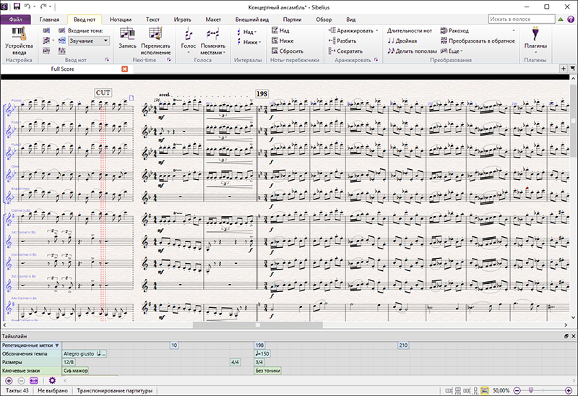Click the status bar zoom-in plus button
The height and width of the screenshot is (396, 578).
tap(569, 390)
